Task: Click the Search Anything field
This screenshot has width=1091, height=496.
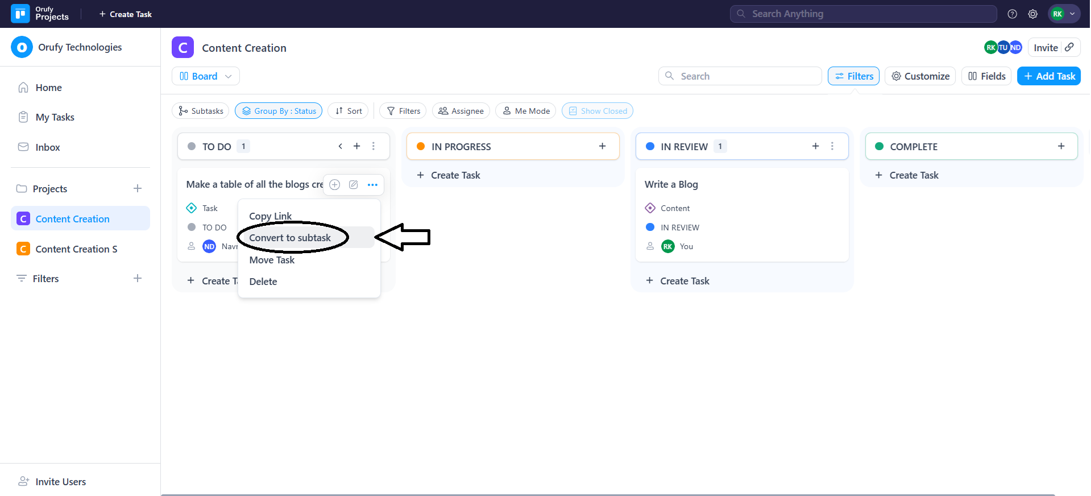Action: click(863, 14)
